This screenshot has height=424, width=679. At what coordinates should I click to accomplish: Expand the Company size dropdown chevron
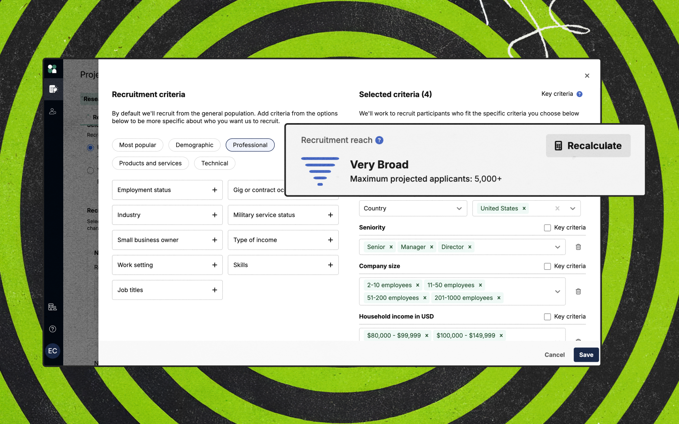[x=557, y=291]
